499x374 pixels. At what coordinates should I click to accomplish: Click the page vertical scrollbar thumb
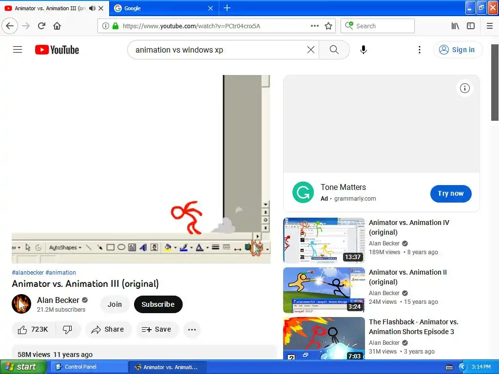495,82
